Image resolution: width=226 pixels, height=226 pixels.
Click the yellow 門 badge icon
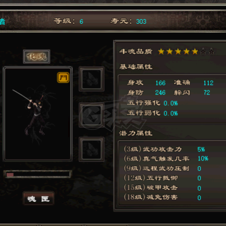pos(63,77)
